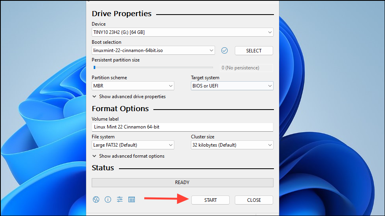Open the Partition scheme MBR dropdown
The width and height of the screenshot is (385, 216).
click(x=133, y=86)
